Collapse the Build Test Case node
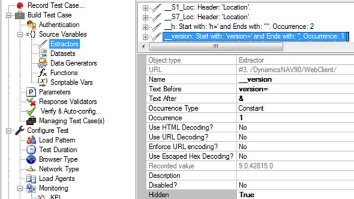 click(x=9, y=15)
